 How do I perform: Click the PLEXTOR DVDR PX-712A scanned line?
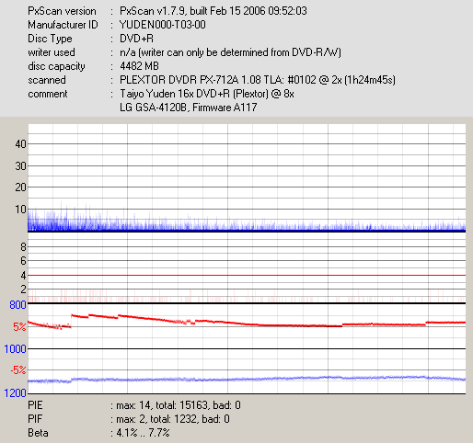coord(258,80)
